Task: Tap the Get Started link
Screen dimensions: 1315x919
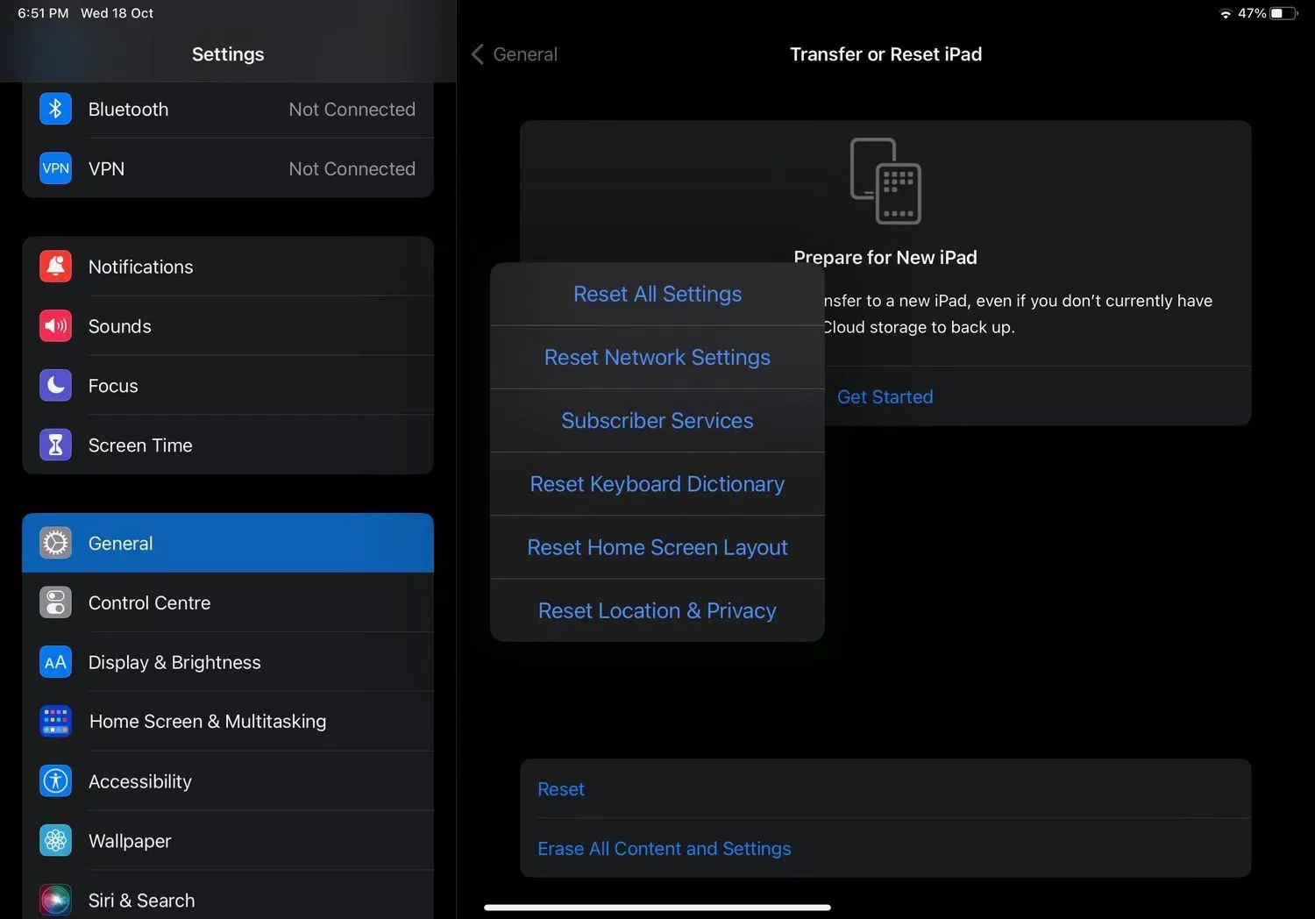Action: pyautogui.click(x=885, y=396)
